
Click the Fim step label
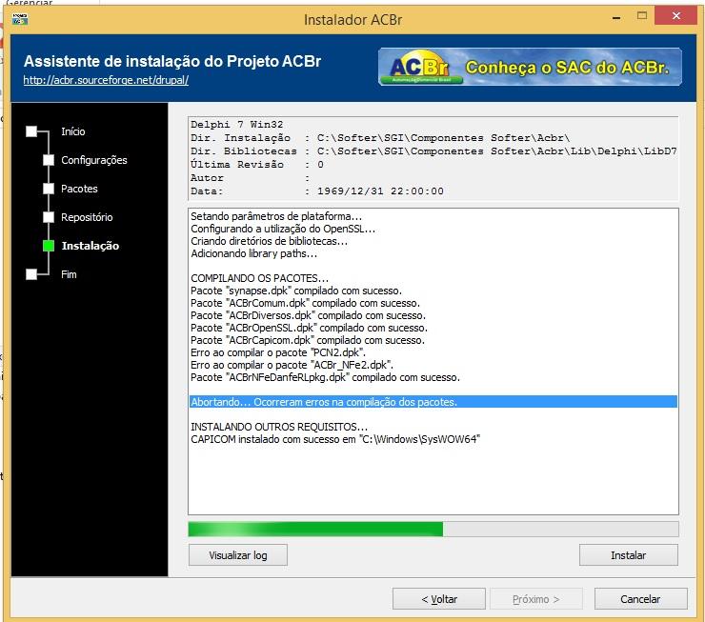coord(69,274)
